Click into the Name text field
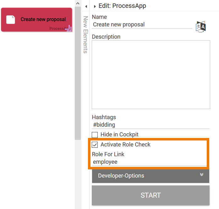 click(x=142, y=25)
